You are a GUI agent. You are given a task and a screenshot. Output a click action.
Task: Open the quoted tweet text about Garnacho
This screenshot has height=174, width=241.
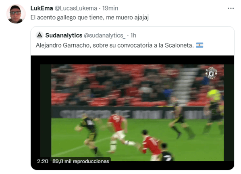pyautogui.click(x=115, y=45)
